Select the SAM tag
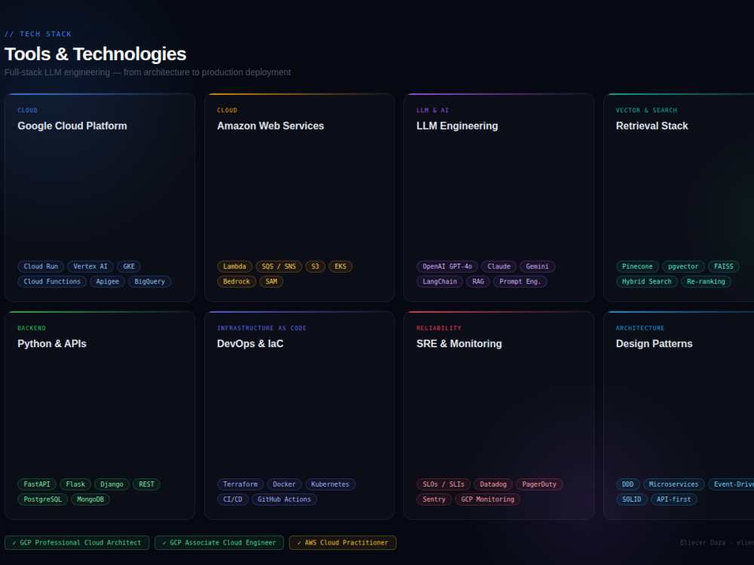The width and height of the screenshot is (754, 565). pos(271,282)
